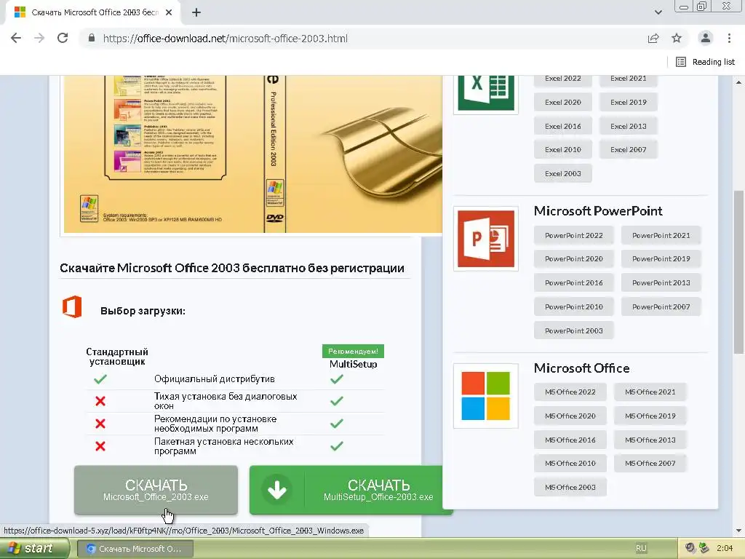Click the white down-arrow icon on green download button

[276, 490]
